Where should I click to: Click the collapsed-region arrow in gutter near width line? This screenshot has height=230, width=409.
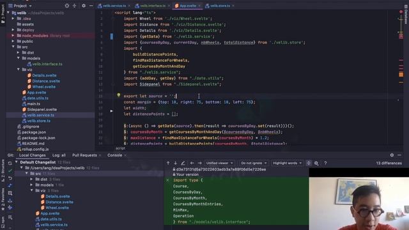click(x=111, y=111)
